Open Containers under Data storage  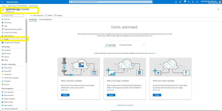tap(8, 50)
